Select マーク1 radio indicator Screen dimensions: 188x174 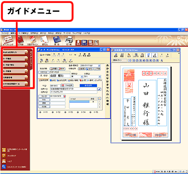pyautogui.click(x=40, y=112)
